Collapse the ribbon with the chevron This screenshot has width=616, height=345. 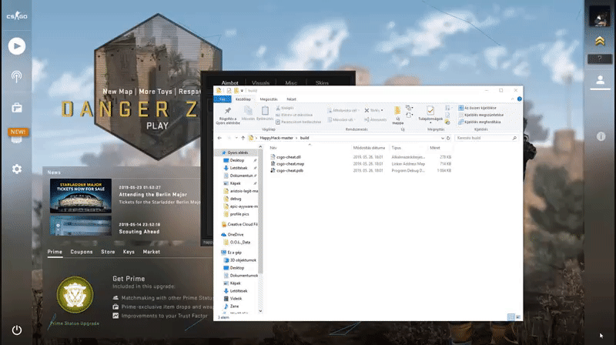pyautogui.click(x=513, y=99)
